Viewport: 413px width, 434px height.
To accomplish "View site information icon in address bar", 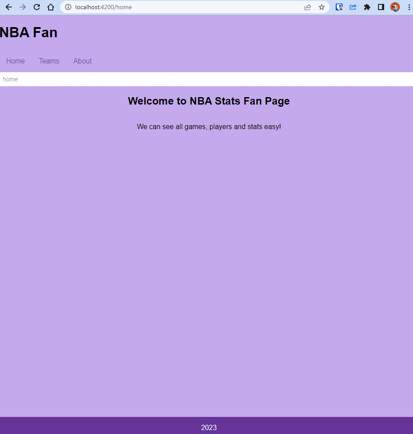I will [68, 7].
